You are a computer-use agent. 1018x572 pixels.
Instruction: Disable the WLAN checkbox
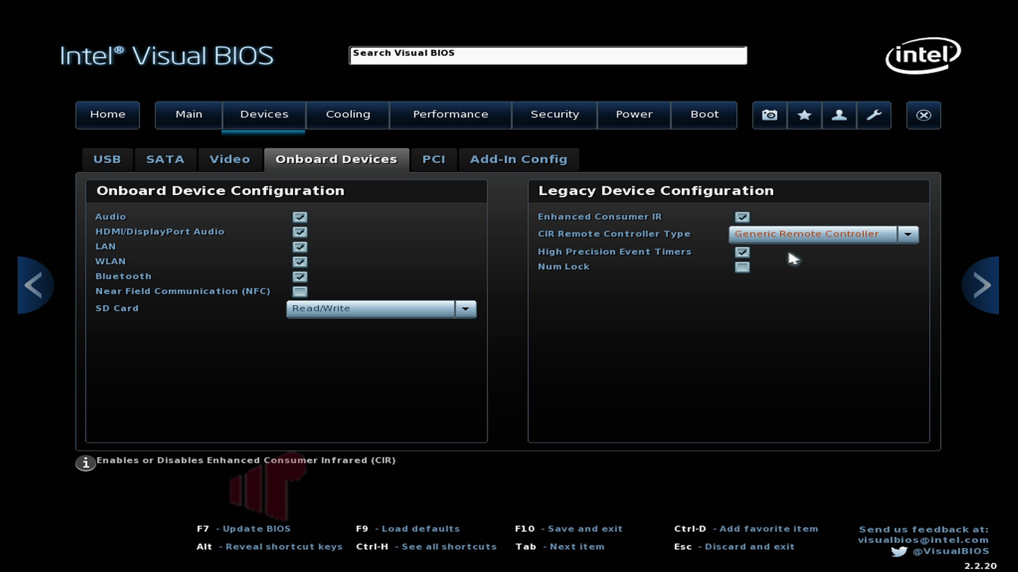click(x=300, y=262)
